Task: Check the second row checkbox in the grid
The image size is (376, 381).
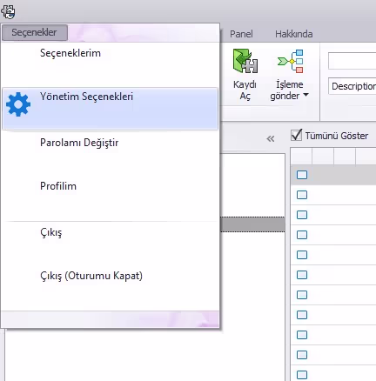Action: click(x=302, y=195)
